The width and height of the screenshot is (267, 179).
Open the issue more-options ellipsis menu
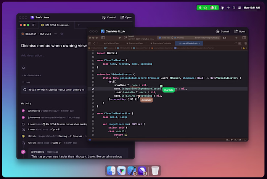[56, 34]
